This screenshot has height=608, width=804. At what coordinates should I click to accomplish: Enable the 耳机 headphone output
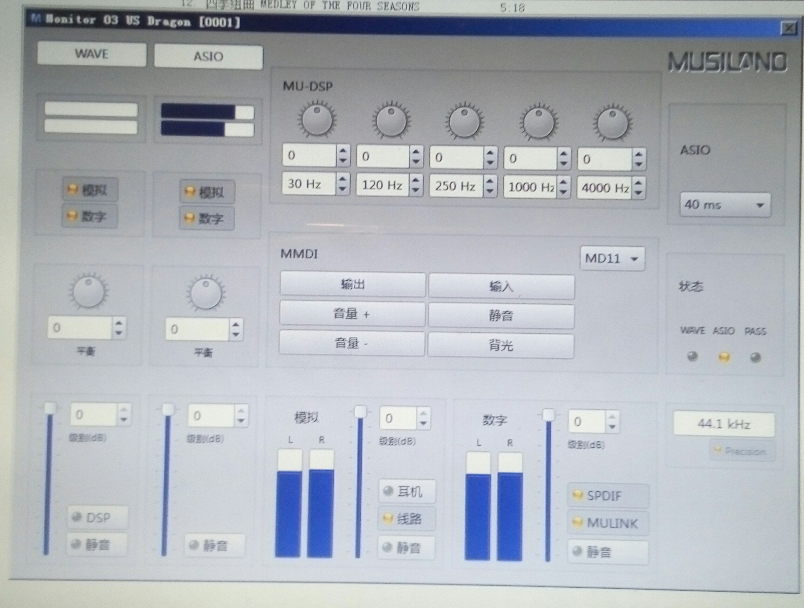tap(406, 491)
